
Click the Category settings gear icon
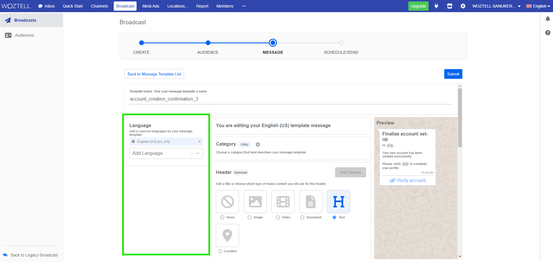click(258, 144)
